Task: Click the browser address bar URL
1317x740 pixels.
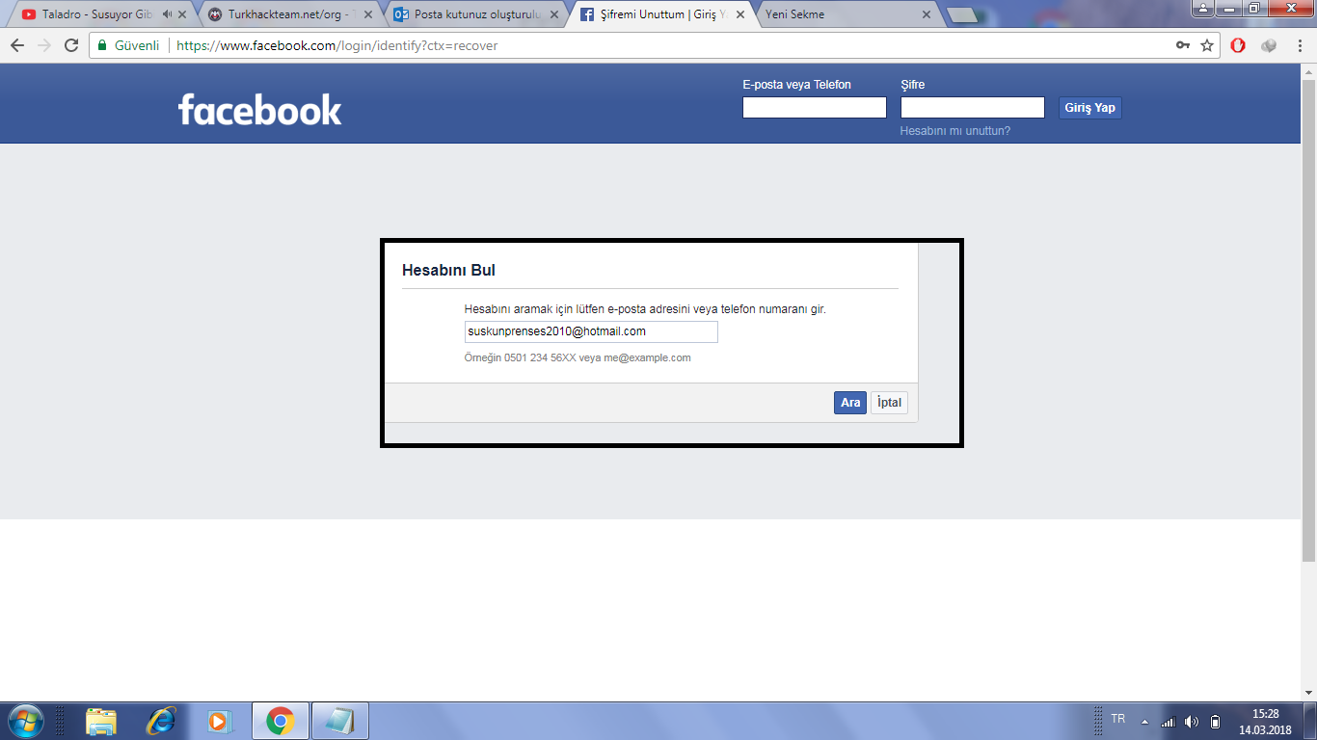Action: pyautogui.click(x=337, y=45)
